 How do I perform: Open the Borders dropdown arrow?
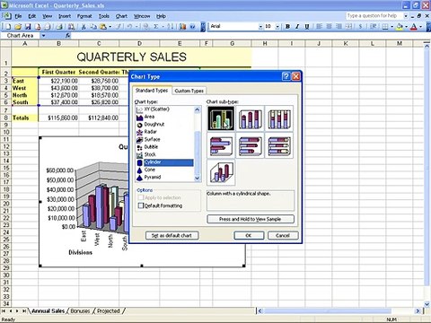[x=391, y=27]
